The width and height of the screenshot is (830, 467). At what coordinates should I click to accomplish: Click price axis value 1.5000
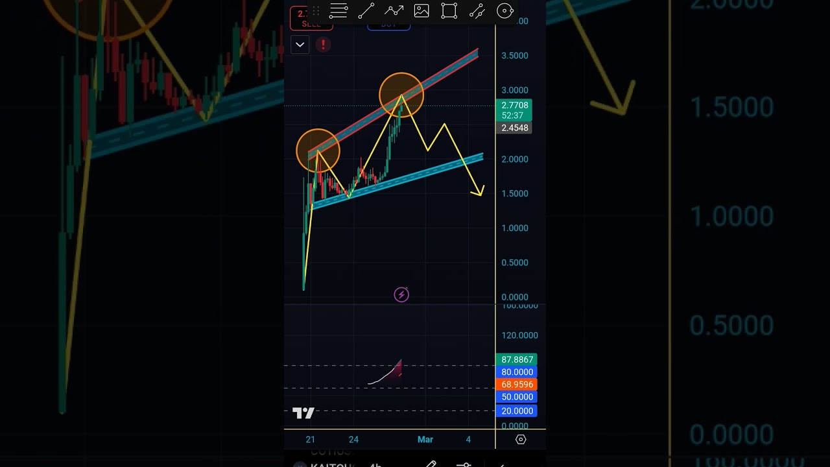pos(515,193)
